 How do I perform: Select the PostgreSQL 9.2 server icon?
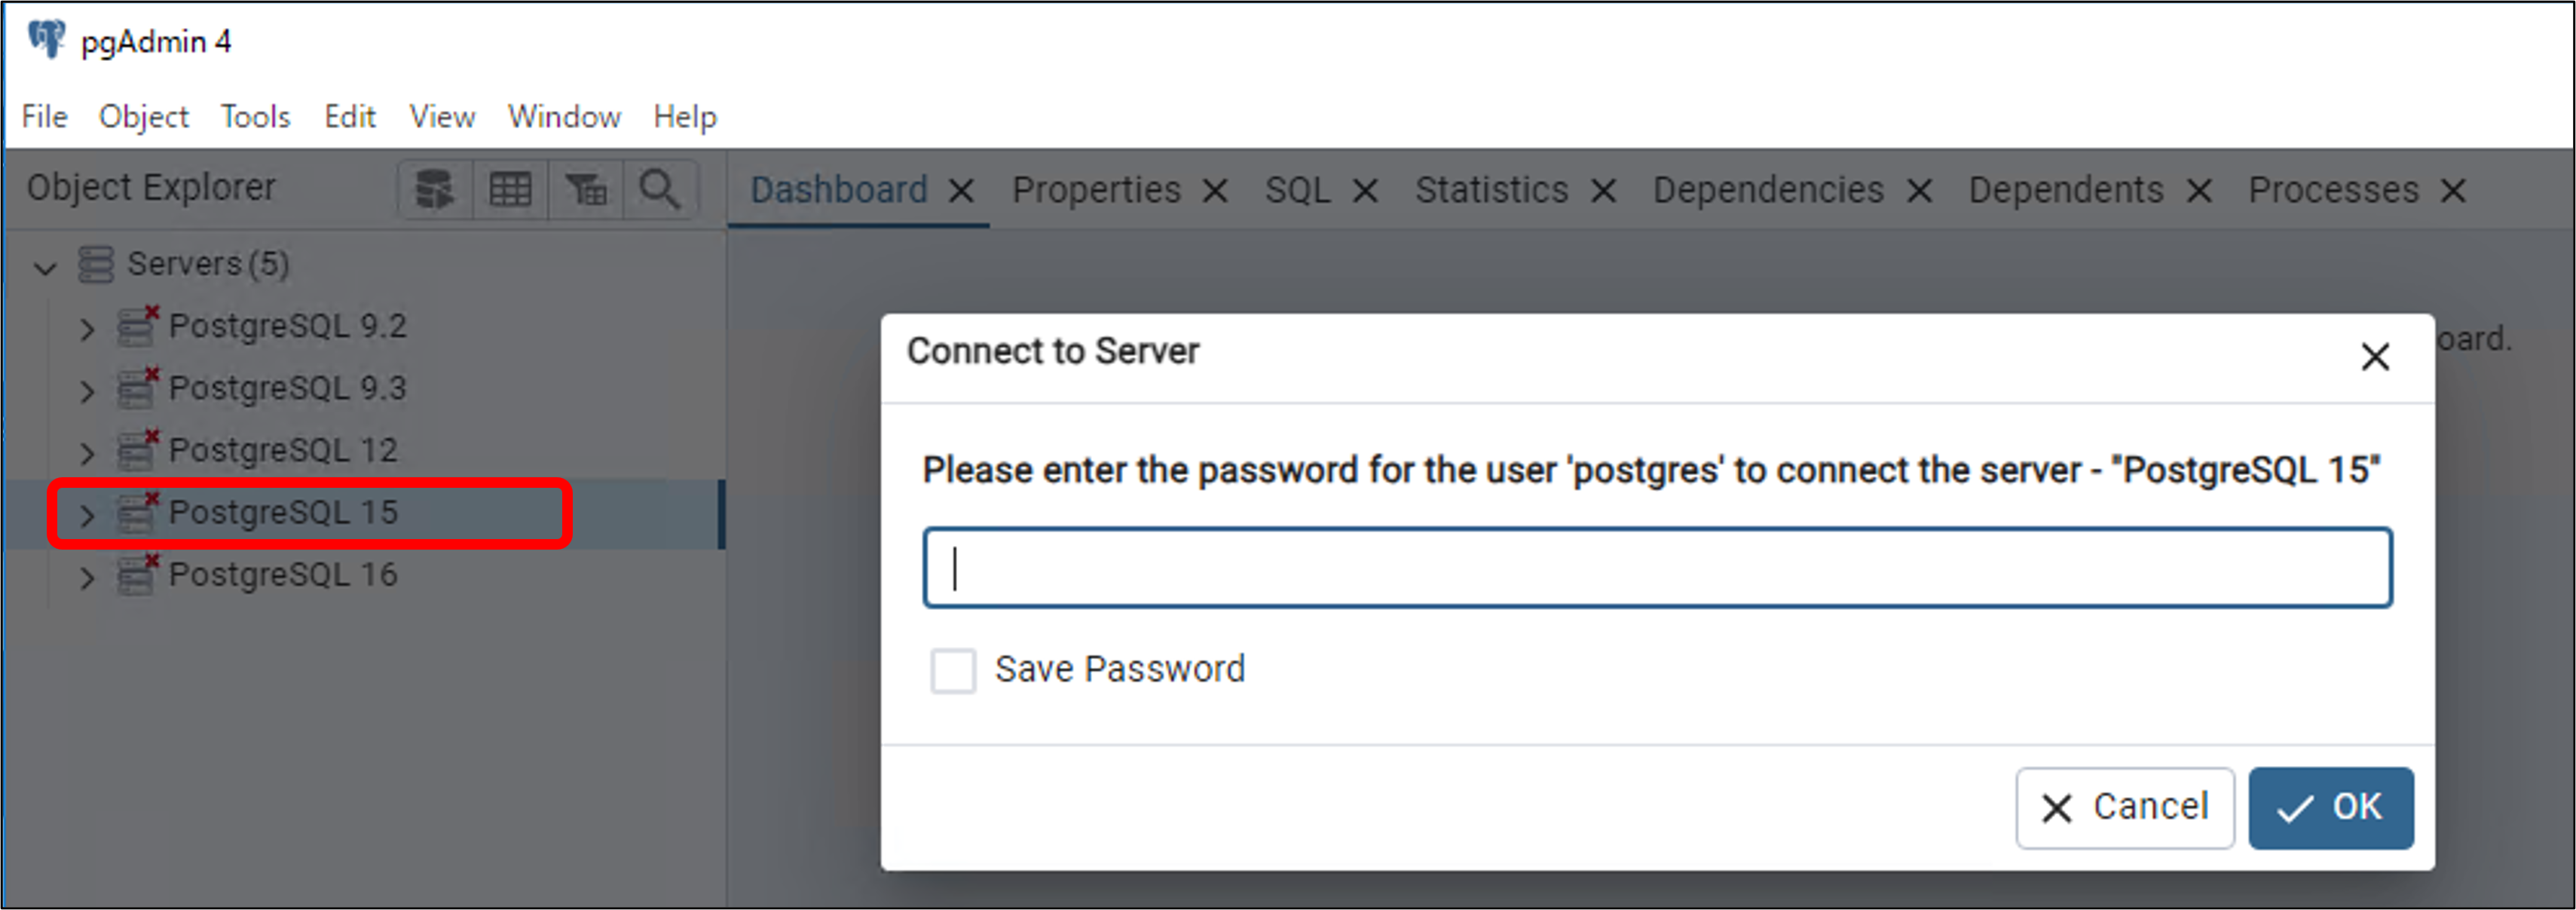tap(137, 326)
